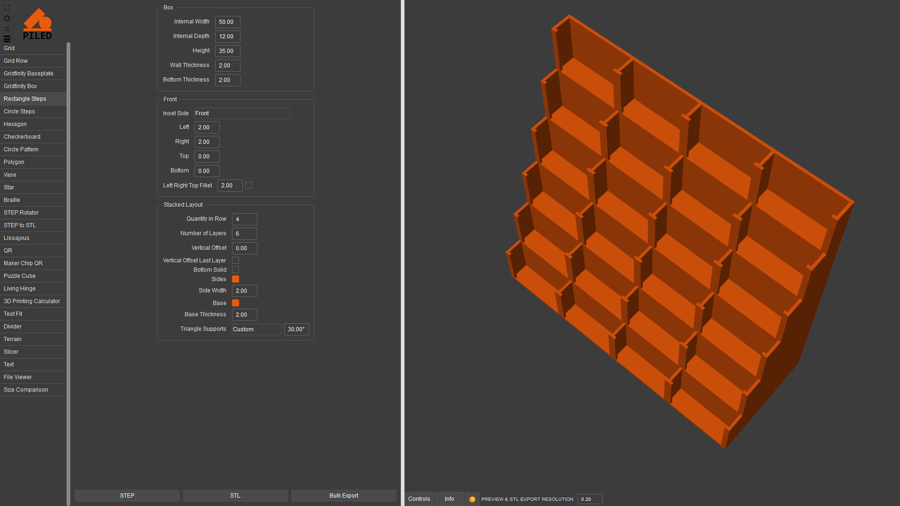
Task: Open the 3D Printing Calculator item
Action: 33,301
